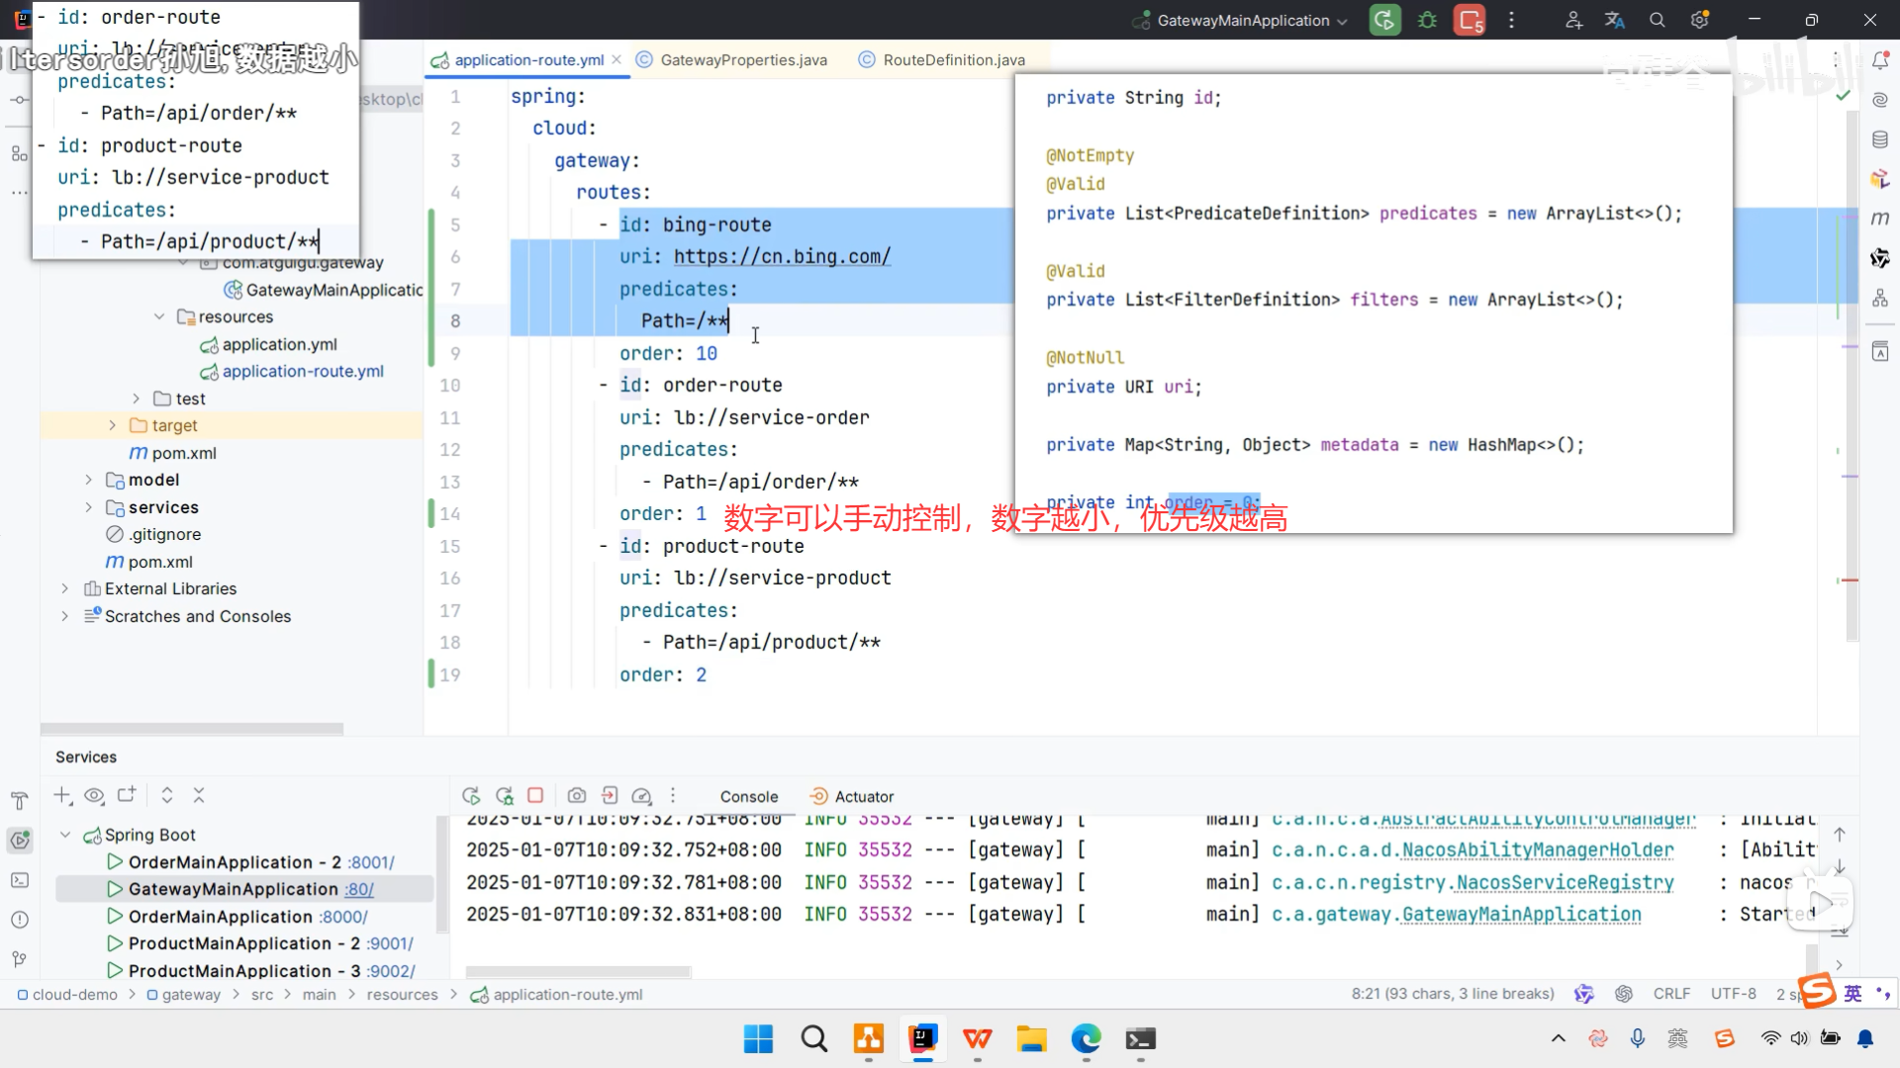The image size is (1900, 1068).
Task: Click the debug bug icon in top toolbar
Action: 1427,20
